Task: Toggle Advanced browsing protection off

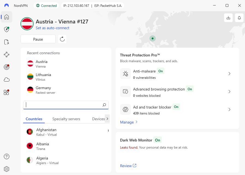Action: (190, 89)
